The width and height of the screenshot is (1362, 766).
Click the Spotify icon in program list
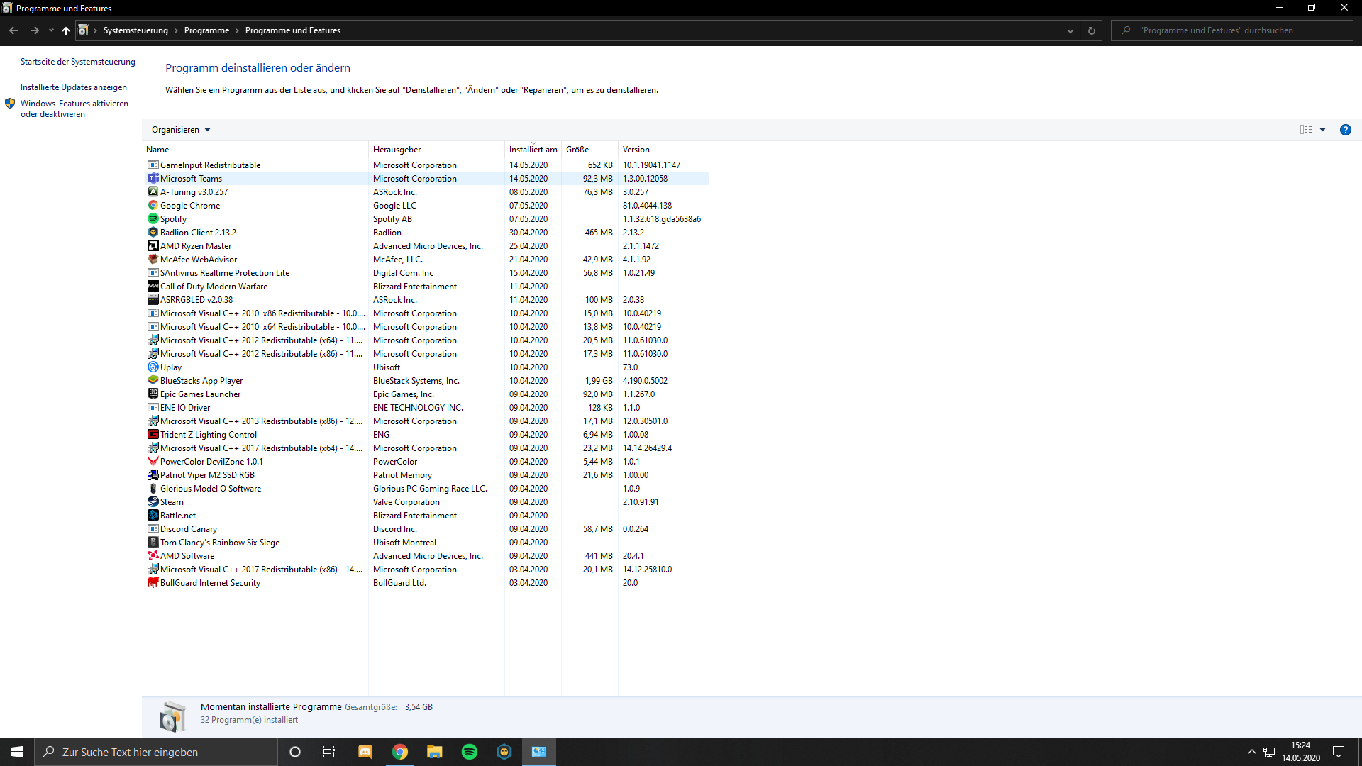(153, 218)
